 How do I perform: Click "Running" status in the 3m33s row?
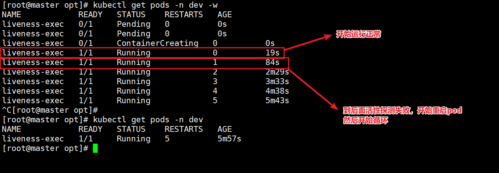[x=134, y=82]
